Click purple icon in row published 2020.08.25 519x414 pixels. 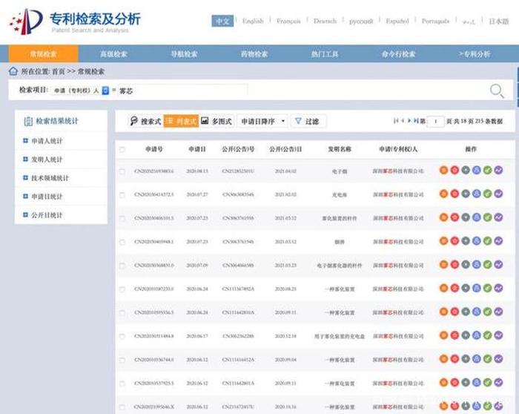click(x=498, y=288)
